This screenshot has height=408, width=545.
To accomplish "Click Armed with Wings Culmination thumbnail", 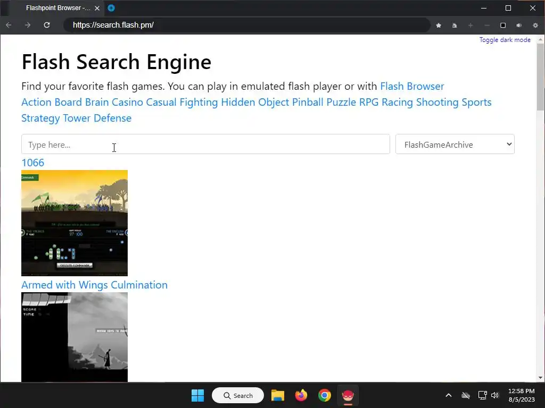I will [75, 337].
